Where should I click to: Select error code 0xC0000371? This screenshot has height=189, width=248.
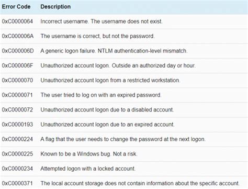coord(17,183)
